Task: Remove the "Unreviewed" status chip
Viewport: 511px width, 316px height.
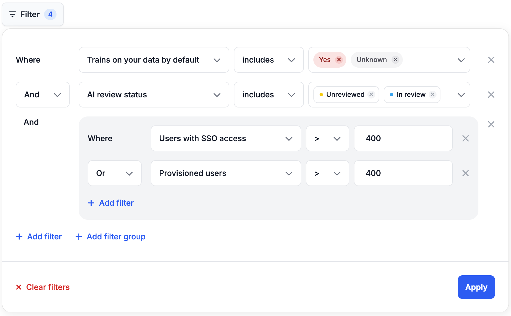Action: pos(371,95)
